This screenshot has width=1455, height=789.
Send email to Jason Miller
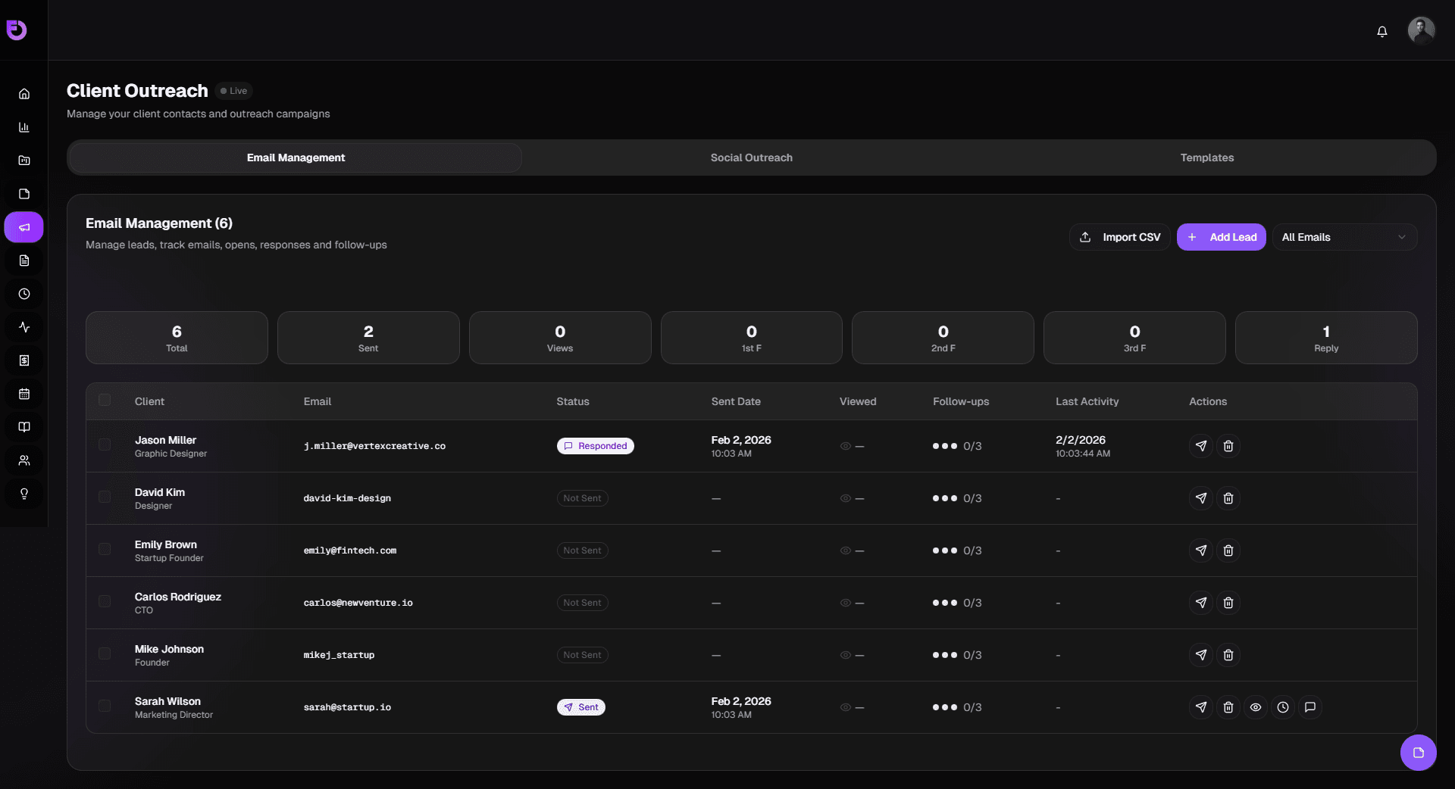coord(1200,446)
